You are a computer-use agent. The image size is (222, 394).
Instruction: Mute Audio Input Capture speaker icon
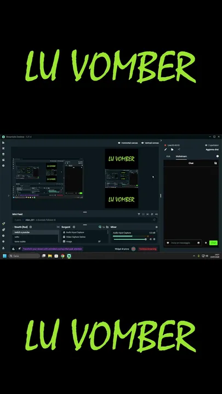151,239
